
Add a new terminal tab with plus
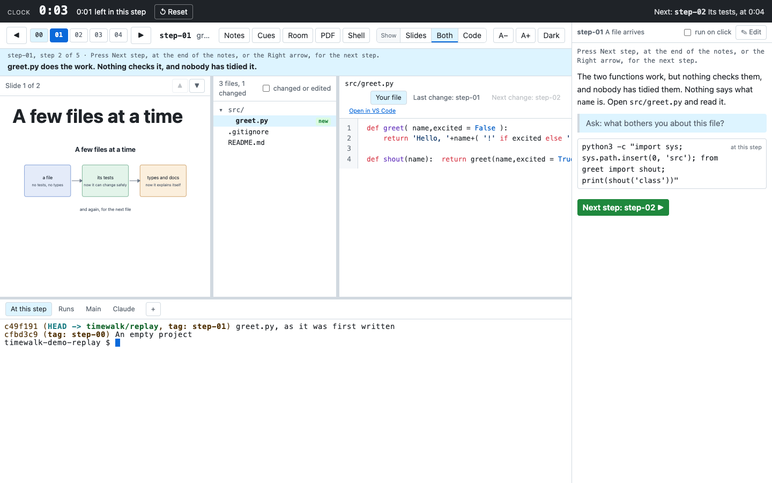click(153, 309)
